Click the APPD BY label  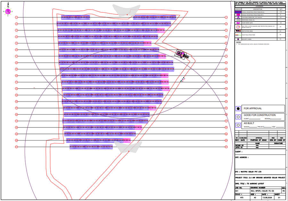click(239, 147)
